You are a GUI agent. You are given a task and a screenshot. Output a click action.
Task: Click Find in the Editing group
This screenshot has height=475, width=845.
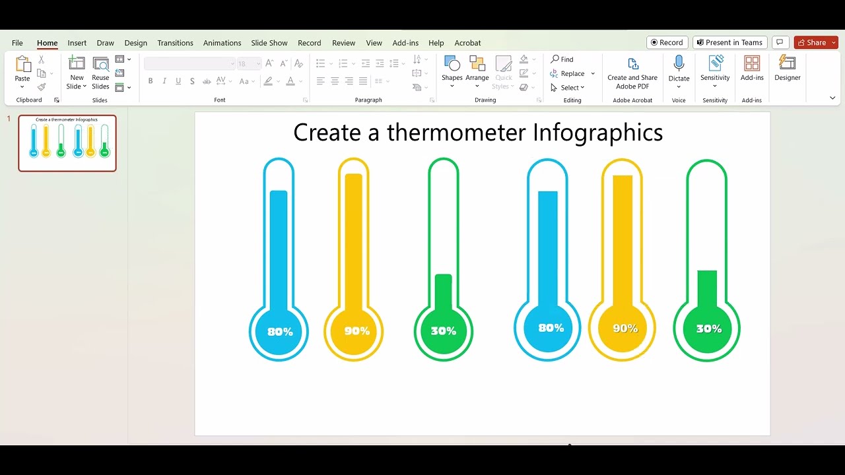click(562, 59)
